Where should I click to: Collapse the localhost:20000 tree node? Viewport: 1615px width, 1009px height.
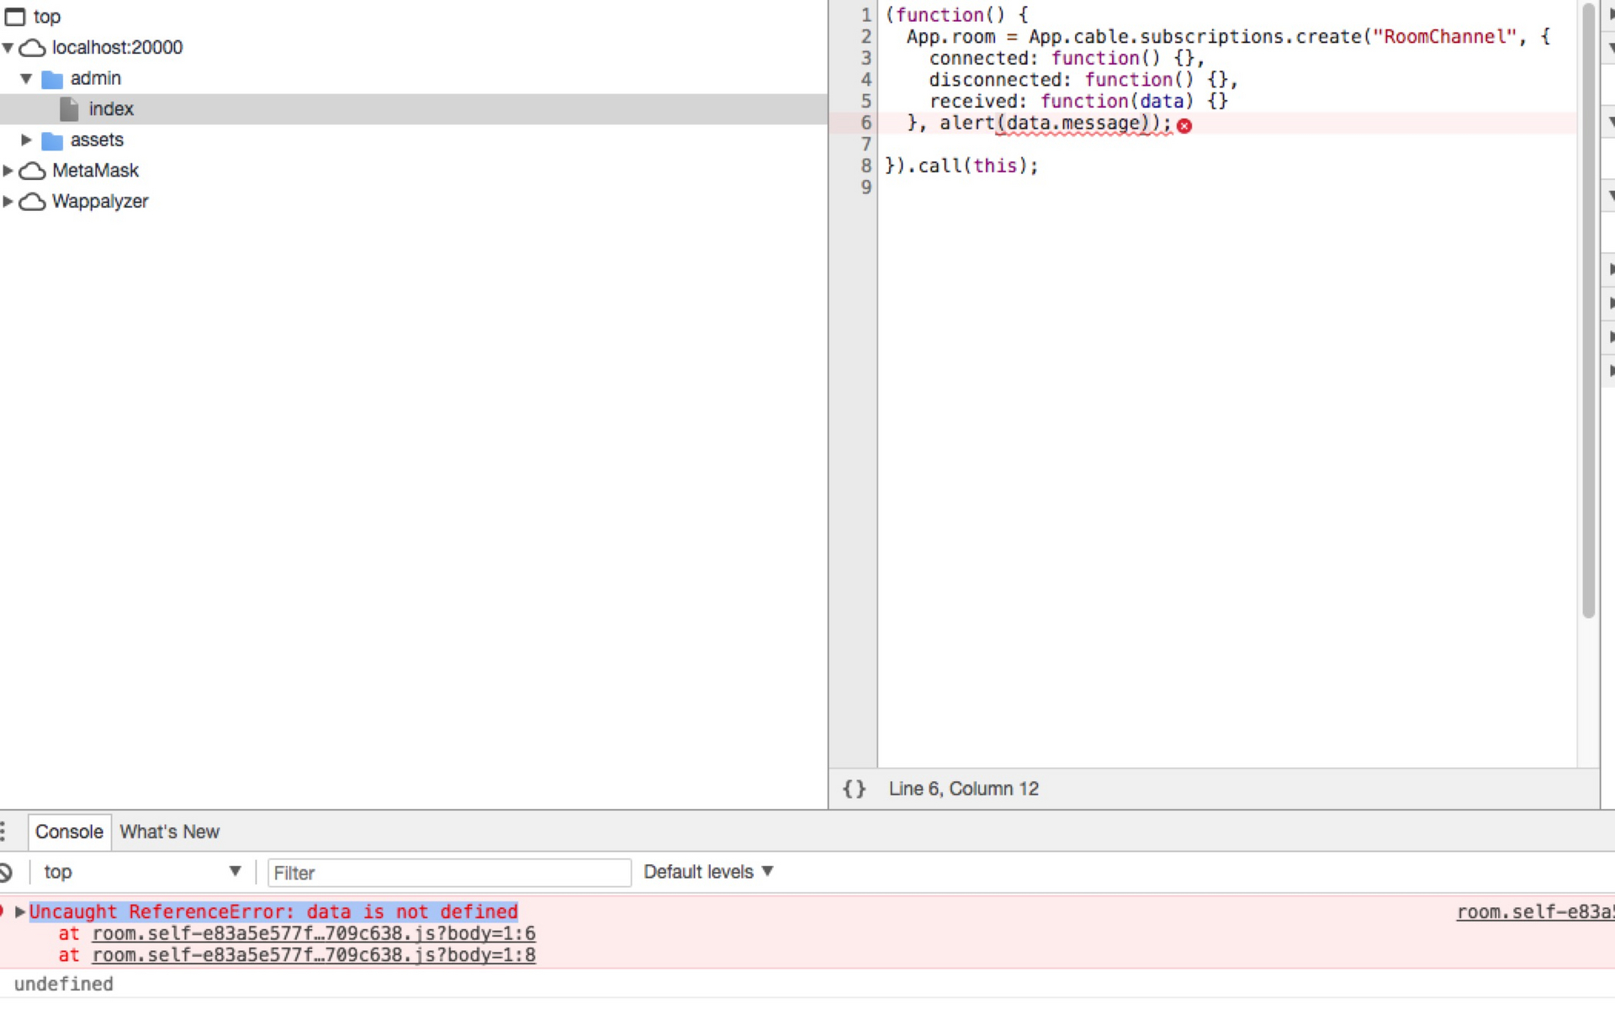tap(8, 48)
